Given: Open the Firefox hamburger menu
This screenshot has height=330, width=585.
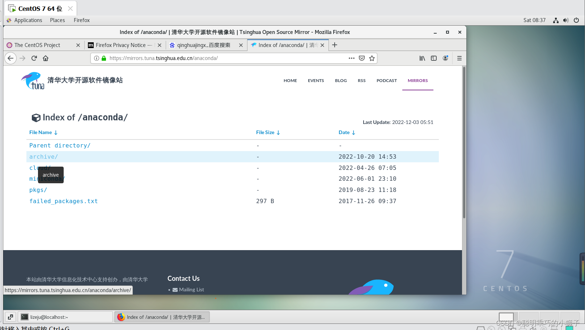Looking at the screenshot, I should pos(459,58).
